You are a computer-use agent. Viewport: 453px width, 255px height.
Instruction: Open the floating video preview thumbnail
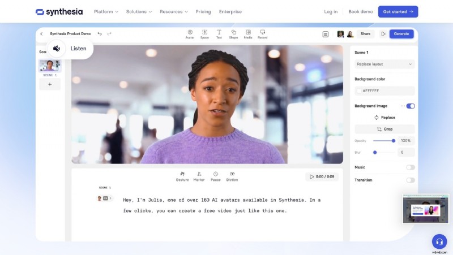(x=426, y=209)
